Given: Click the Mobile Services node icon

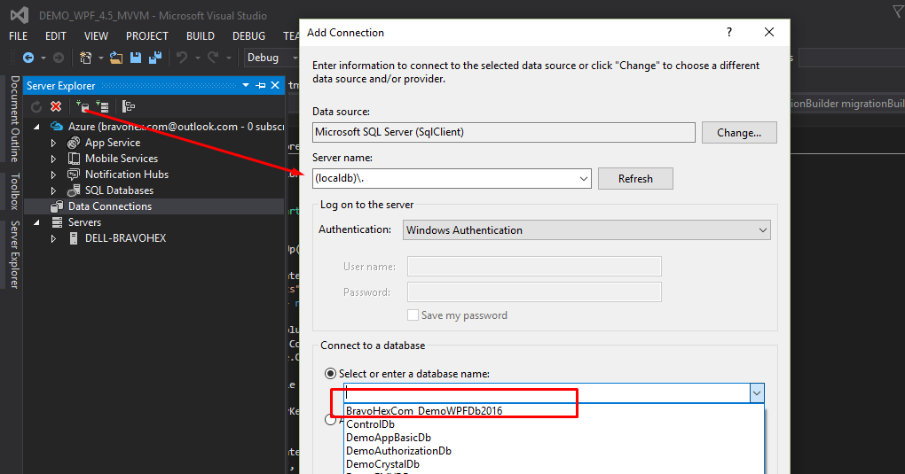Looking at the screenshot, I should 74,158.
